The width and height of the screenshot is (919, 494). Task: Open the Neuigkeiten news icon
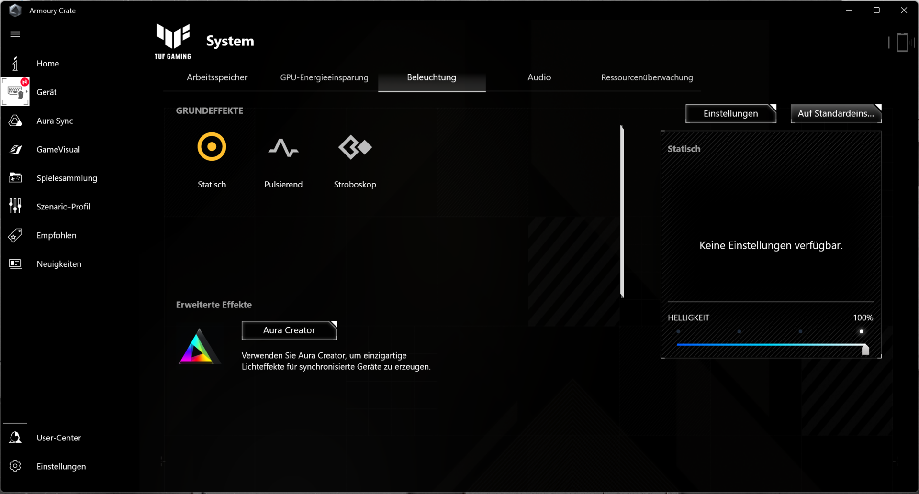[15, 264]
